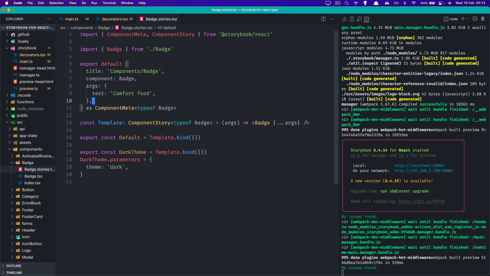Select the Terminal panel icon
Viewport: 490px width, 276px height.
(x=366, y=19)
